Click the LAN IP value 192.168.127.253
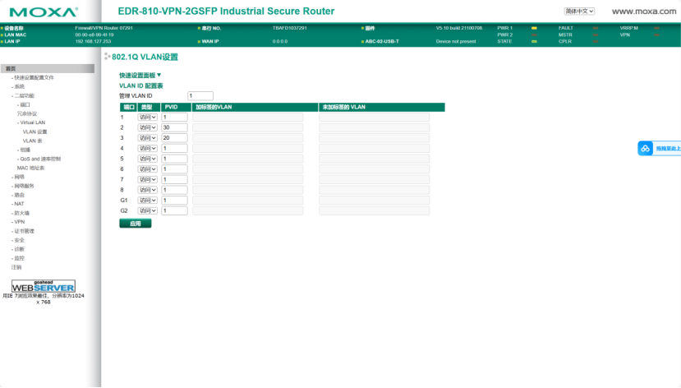This screenshot has height=388, width=681. tap(93, 42)
